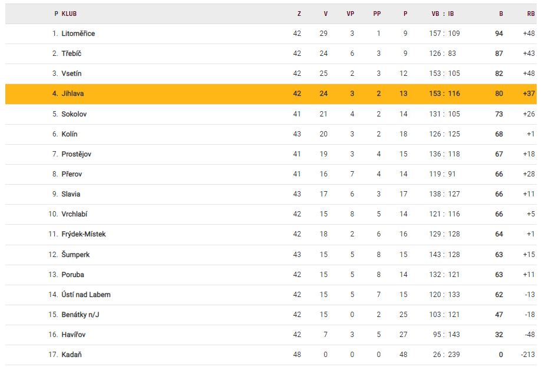Click the B points column header

click(500, 14)
